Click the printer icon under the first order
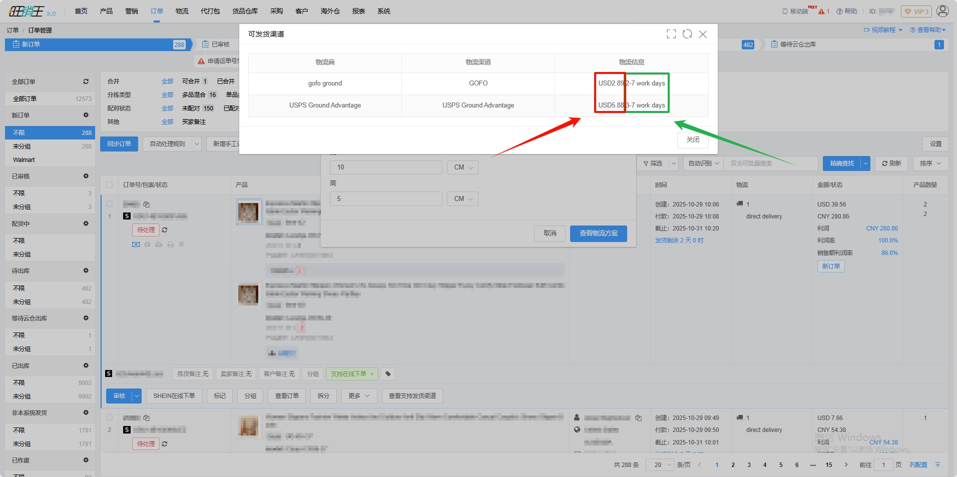The width and height of the screenshot is (957, 477). 170,244
